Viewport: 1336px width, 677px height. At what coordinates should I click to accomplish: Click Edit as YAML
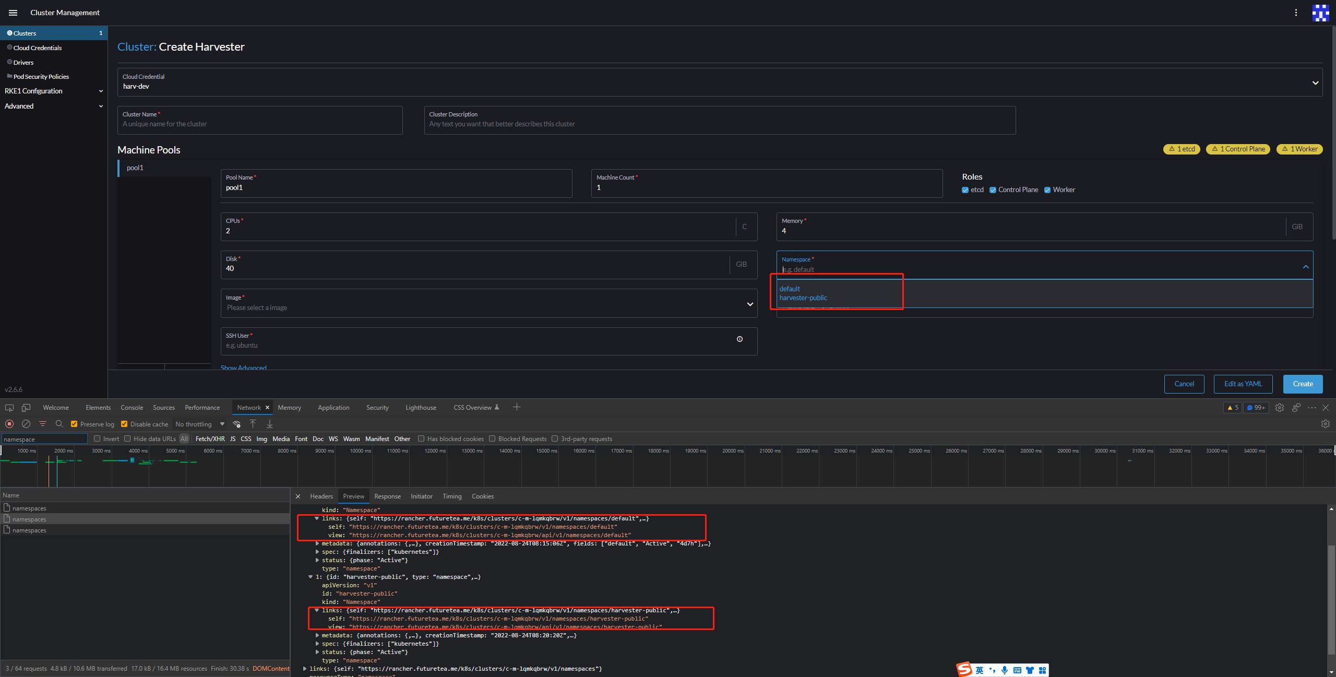click(1243, 384)
